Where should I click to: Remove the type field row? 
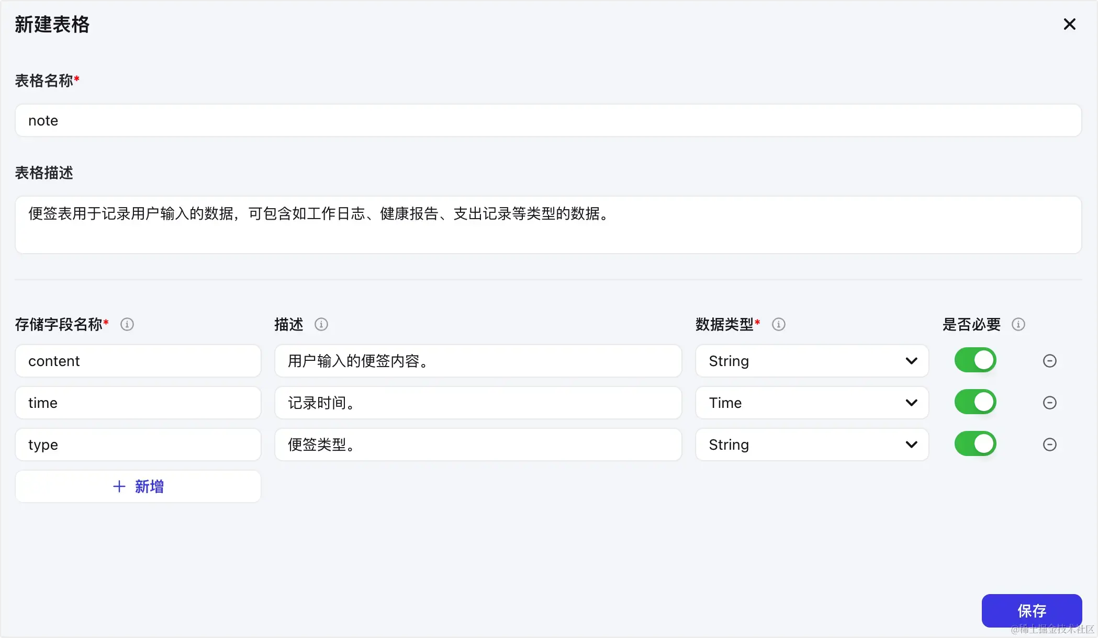[1050, 445]
